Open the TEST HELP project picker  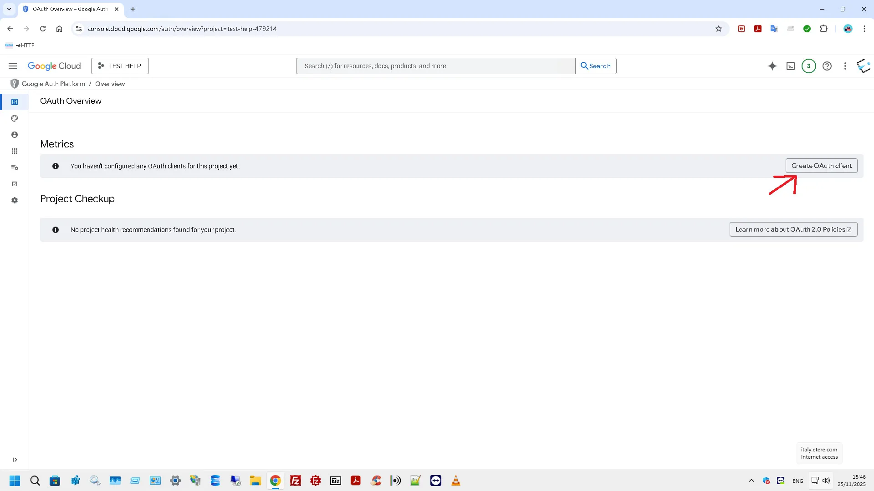click(120, 66)
